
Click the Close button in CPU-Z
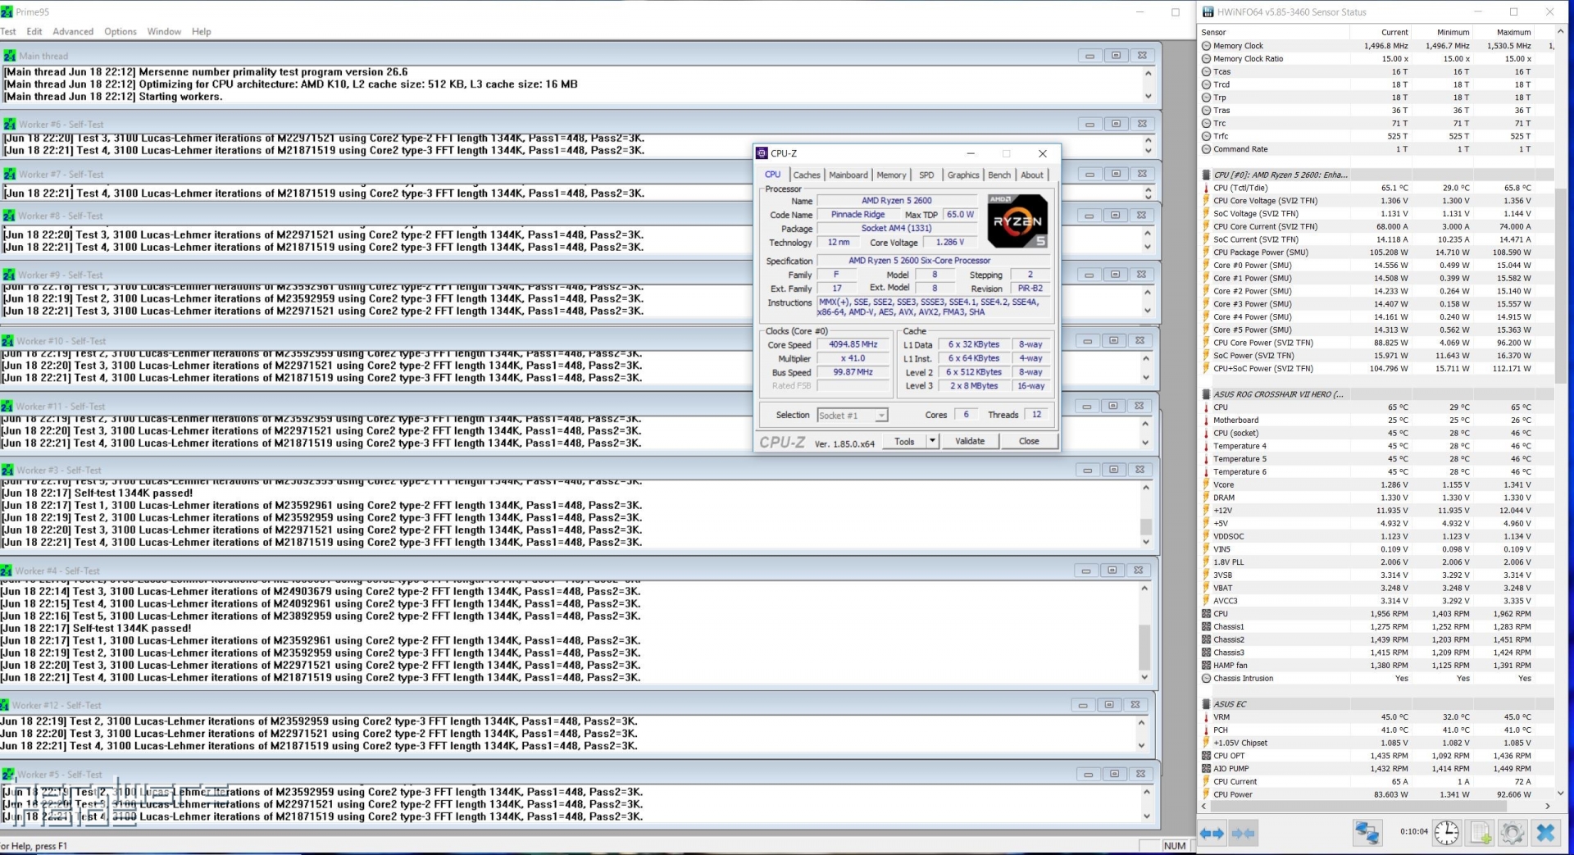tap(1029, 441)
